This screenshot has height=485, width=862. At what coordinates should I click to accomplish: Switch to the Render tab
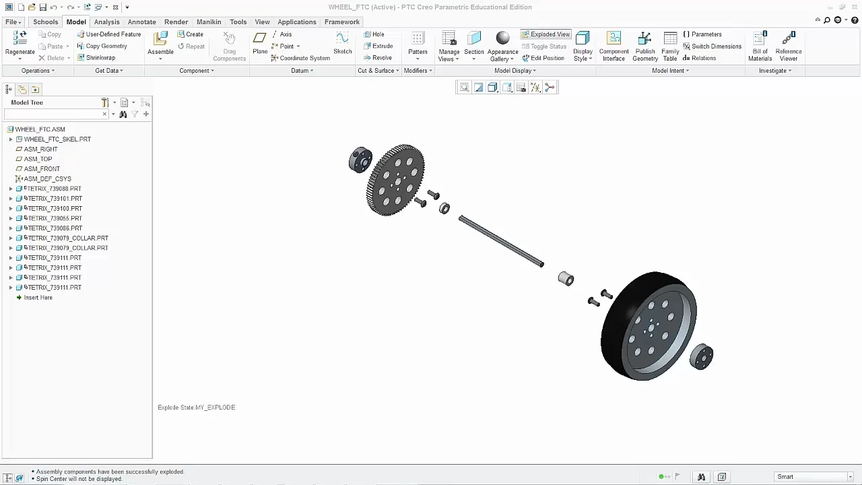[x=176, y=22]
